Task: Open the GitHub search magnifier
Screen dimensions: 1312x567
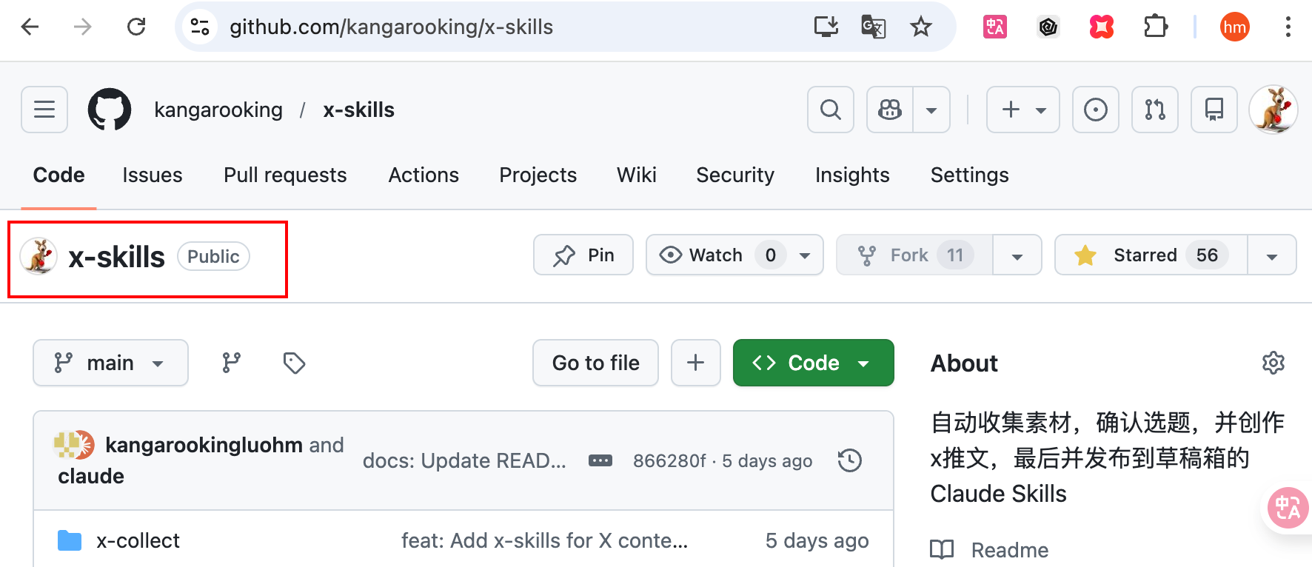Action: [x=830, y=110]
